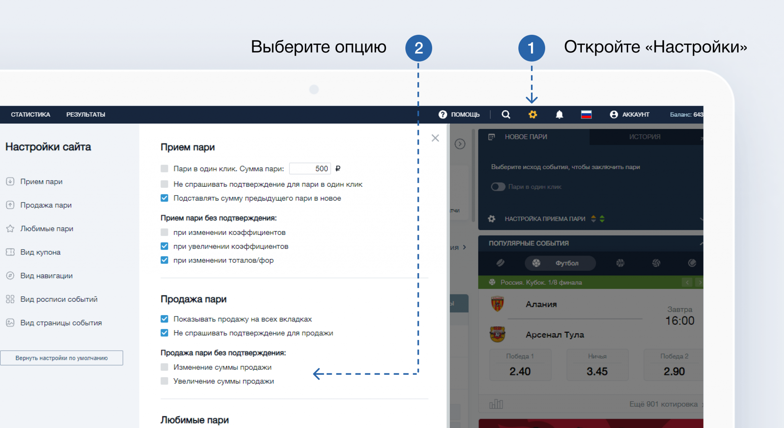Click the question mark help icon
784x428 pixels.
(443, 114)
